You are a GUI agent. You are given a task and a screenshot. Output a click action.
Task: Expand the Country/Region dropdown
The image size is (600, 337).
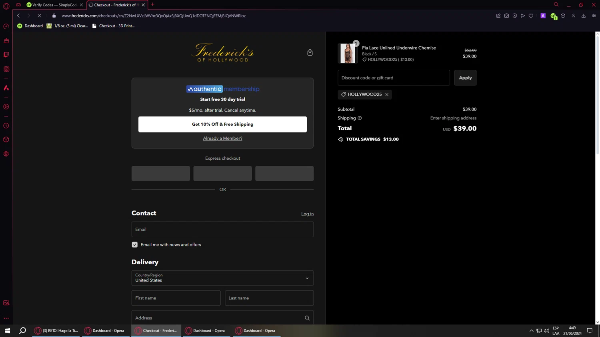[222, 278]
